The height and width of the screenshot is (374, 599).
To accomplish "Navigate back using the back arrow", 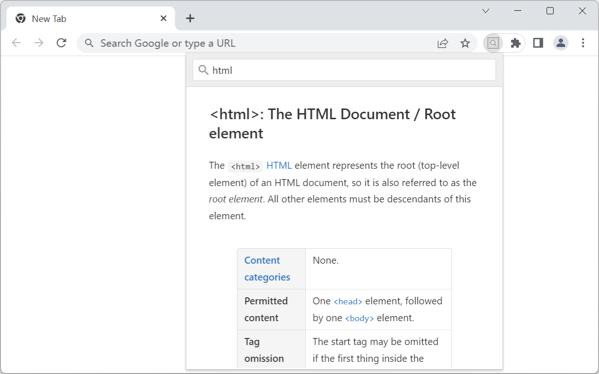I will tap(16, 43).
